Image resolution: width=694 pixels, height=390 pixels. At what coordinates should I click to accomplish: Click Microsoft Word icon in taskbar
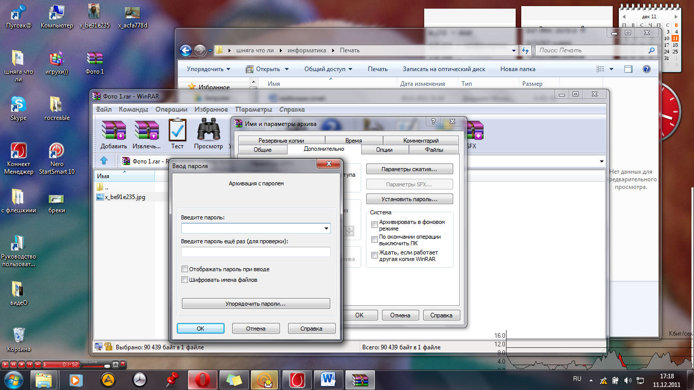pyautogui.click(x=329, y=379)
